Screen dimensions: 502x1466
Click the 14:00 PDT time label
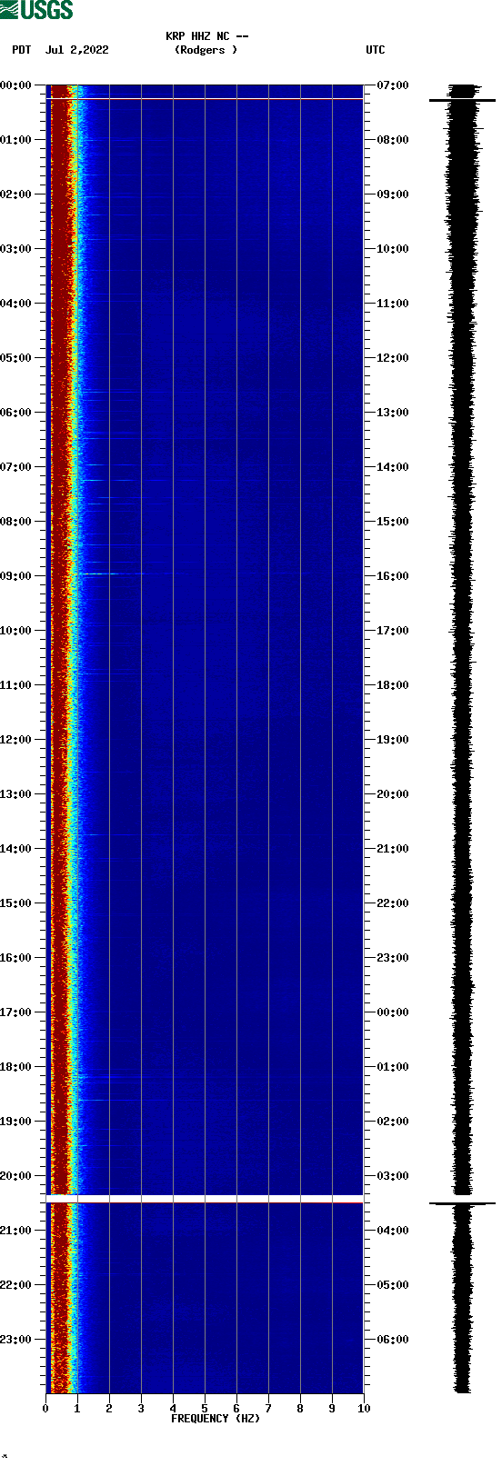coord(16,849)
